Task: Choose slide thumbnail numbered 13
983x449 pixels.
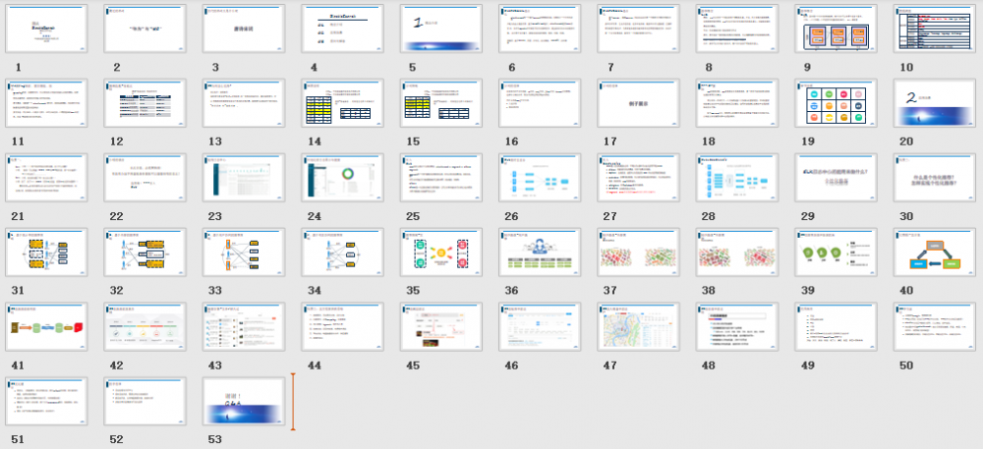Action: click(x=244, y=103)
